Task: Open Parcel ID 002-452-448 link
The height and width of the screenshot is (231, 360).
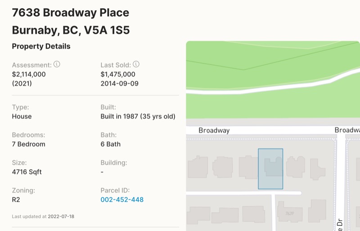Action: [x=122, y=199]
